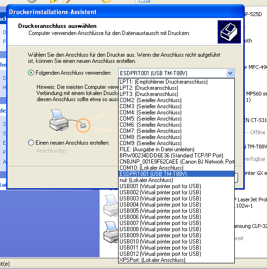This screenshot has width=267, height=269.
Task: Choose USB012 virtual printer port
Action: point(176,254)
